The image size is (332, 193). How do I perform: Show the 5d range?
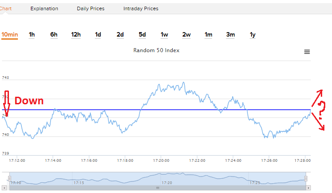(142, 34)
